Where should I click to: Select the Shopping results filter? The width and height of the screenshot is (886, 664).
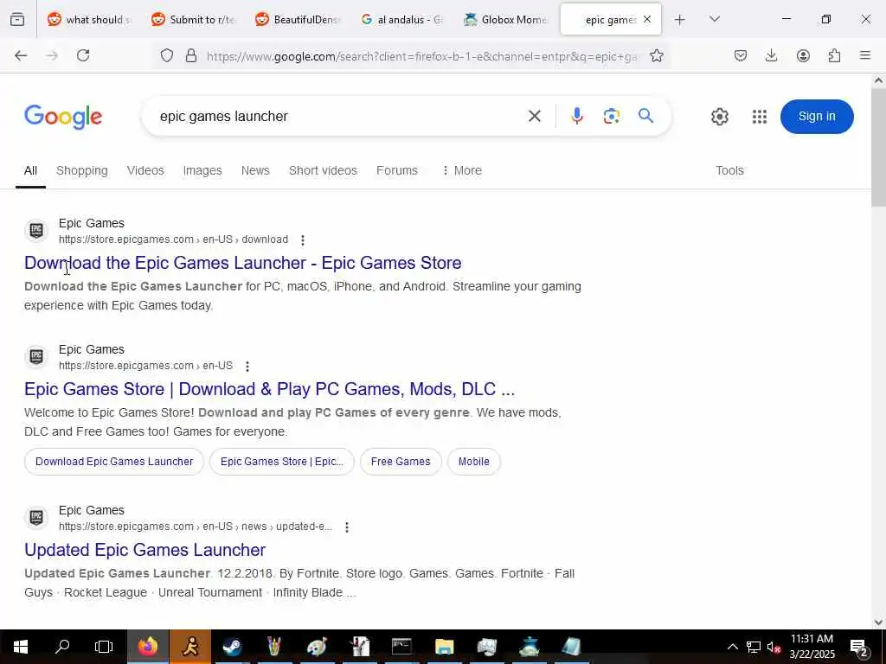pos(82,170)
